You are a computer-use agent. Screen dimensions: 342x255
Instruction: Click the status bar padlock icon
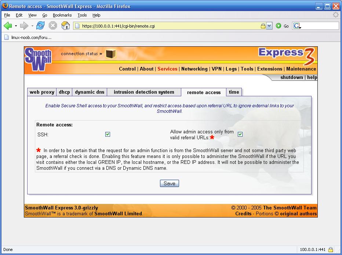click(x=331, y=249)
